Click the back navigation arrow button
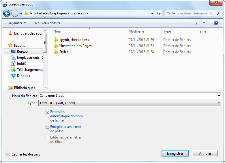This screenshot has width=225, height=163. point(7,13)
